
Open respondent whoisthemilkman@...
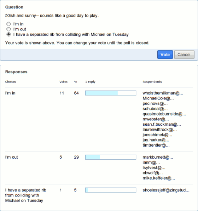(163, 93)
